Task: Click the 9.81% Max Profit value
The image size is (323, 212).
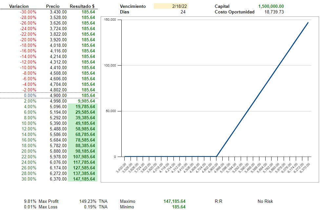Action: click(x=30, y=201)
